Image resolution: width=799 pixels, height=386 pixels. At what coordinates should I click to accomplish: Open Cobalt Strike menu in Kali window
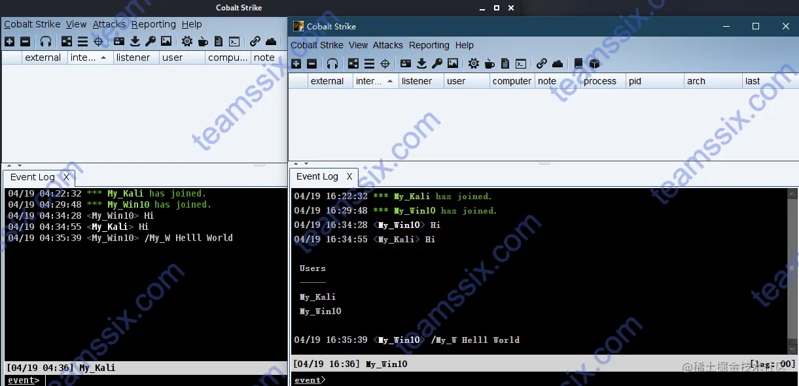click(x=32, y=24)
